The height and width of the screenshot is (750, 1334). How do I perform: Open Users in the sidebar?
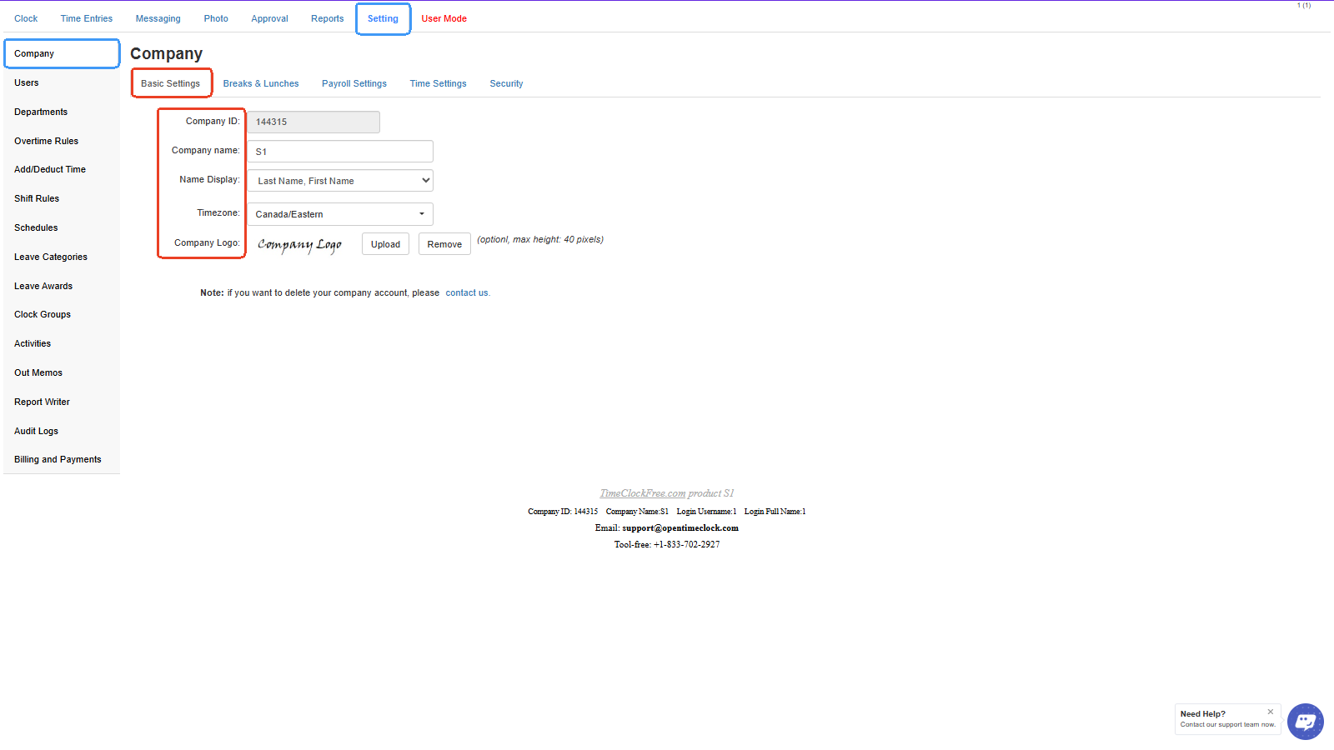[27, 83]
